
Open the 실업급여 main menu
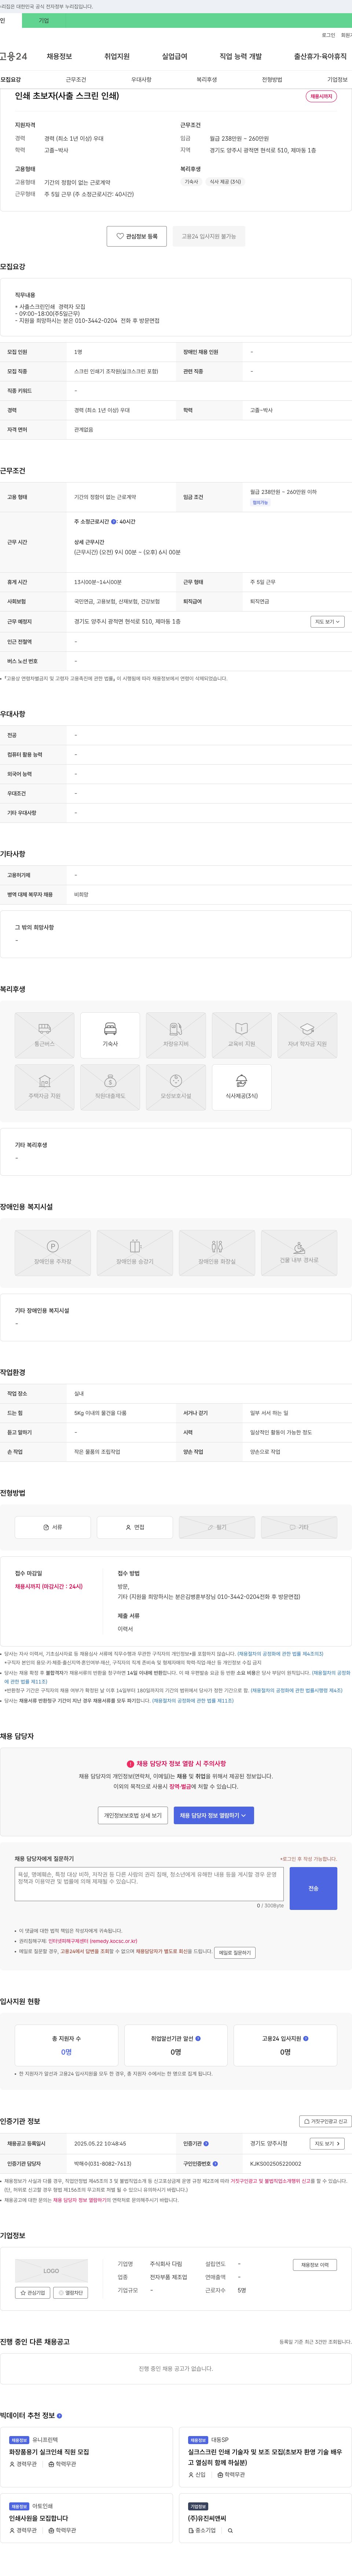pyautogui.click(x=175, y=57)
